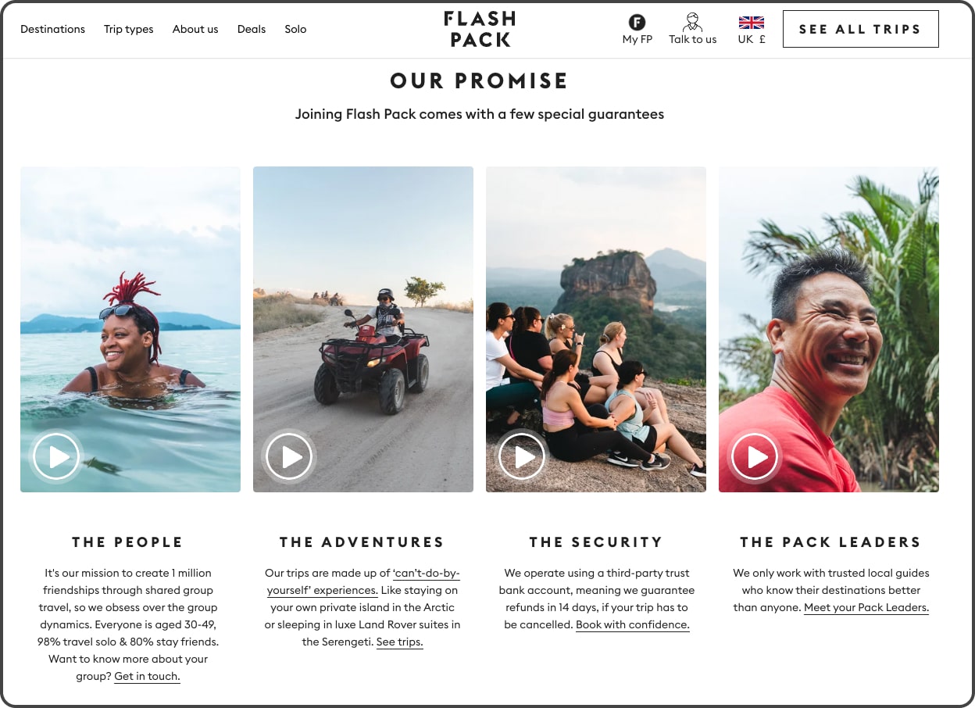Click the smiling man thumbnail image
The height and width of the screenshot is (708, 975).
(829, 329)
